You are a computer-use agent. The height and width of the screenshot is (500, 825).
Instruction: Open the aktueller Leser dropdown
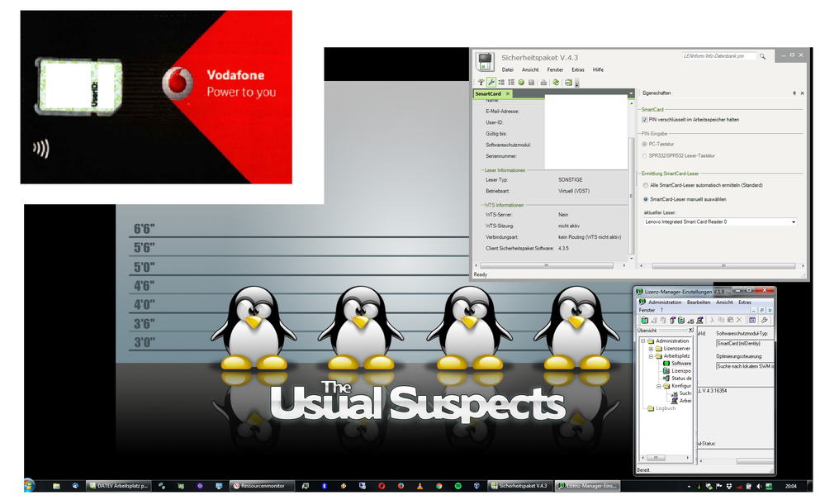click(x=793, y=222)
